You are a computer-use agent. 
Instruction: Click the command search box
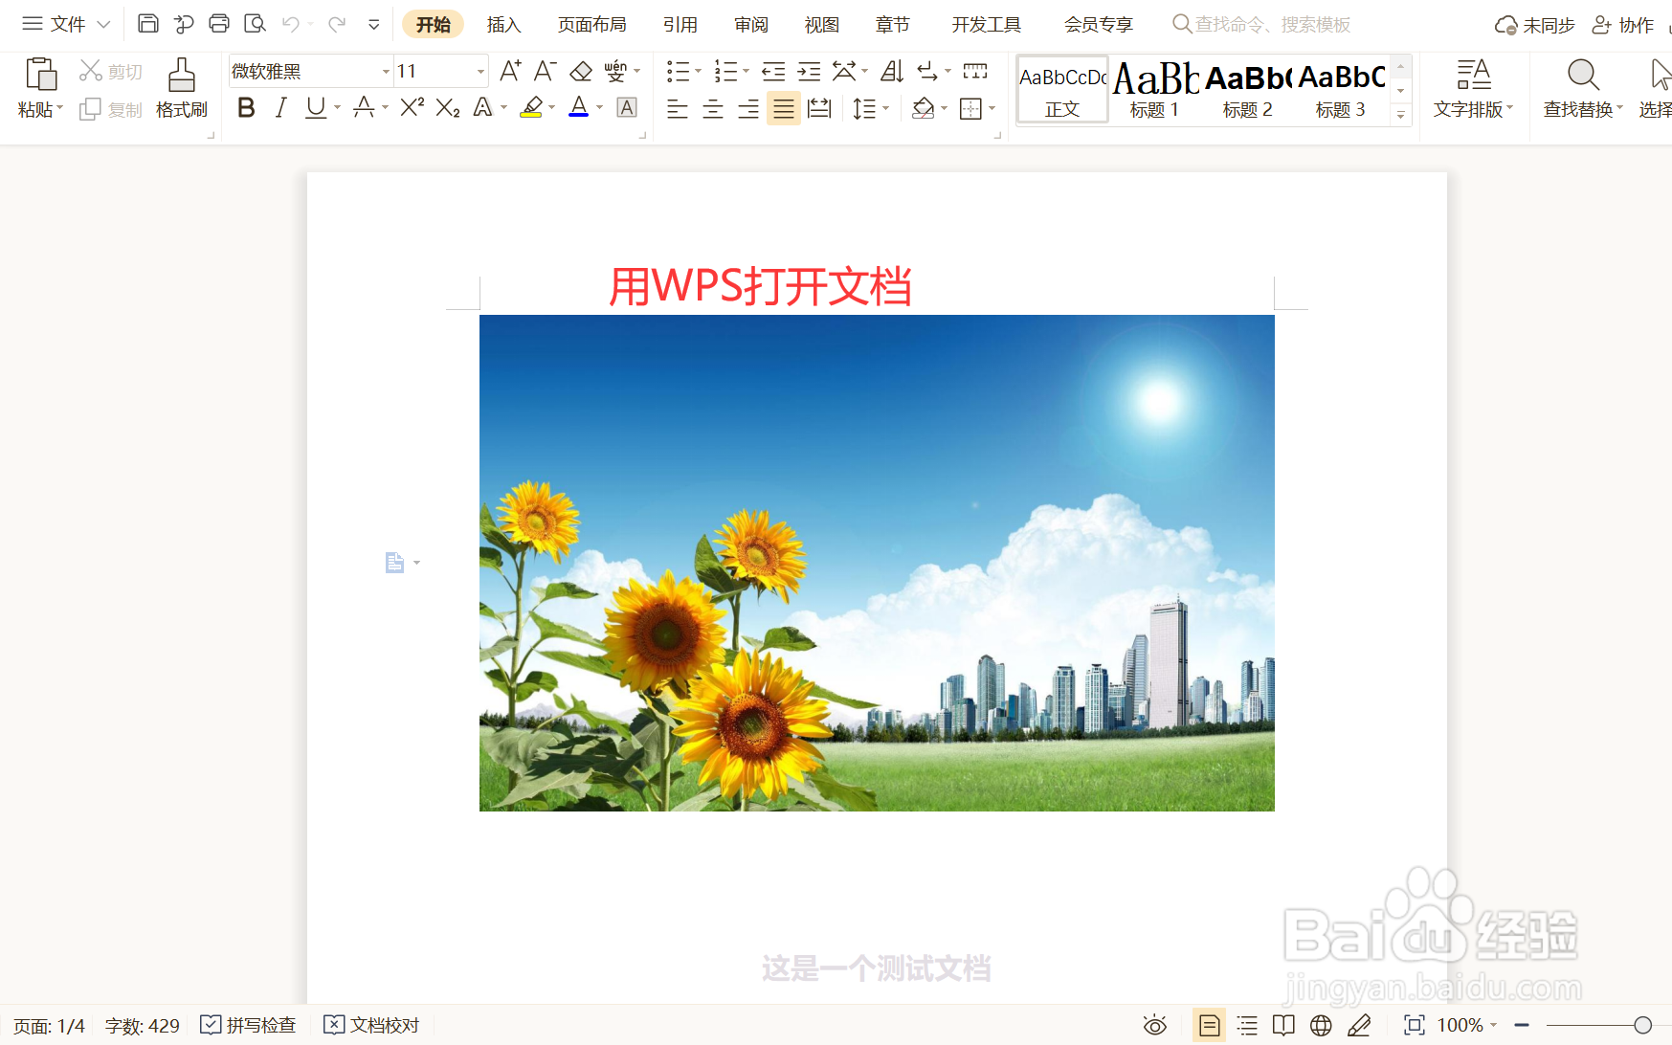[1261, 24]
